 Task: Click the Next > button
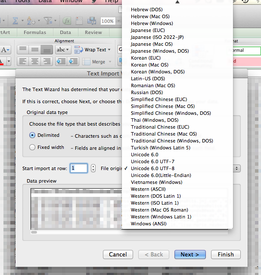(190, 254)
